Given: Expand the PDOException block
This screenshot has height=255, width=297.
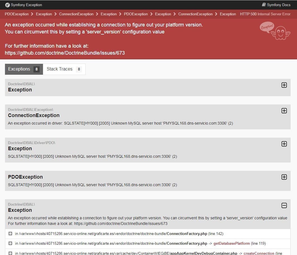Looking at the screenshot, I should click(x=284, y=177).
